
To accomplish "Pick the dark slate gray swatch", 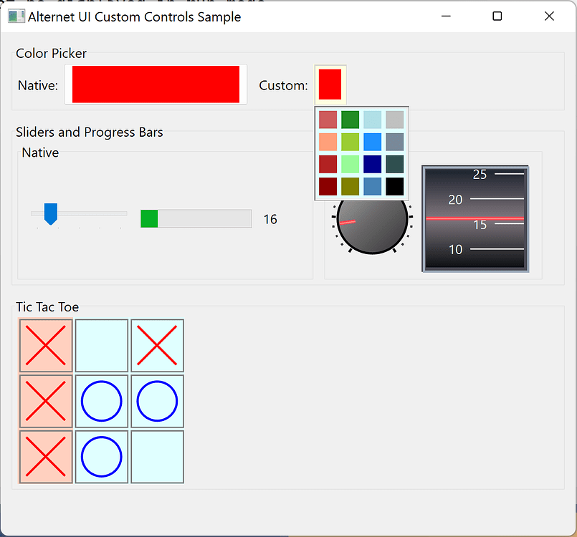I will click(395, 164).
